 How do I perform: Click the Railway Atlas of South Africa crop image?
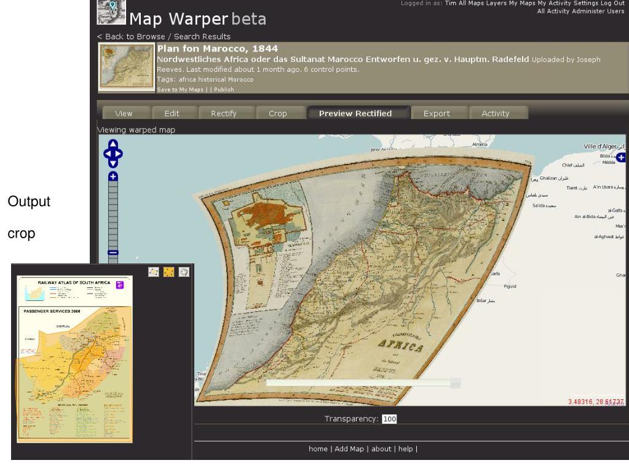(x=74, y=359)
